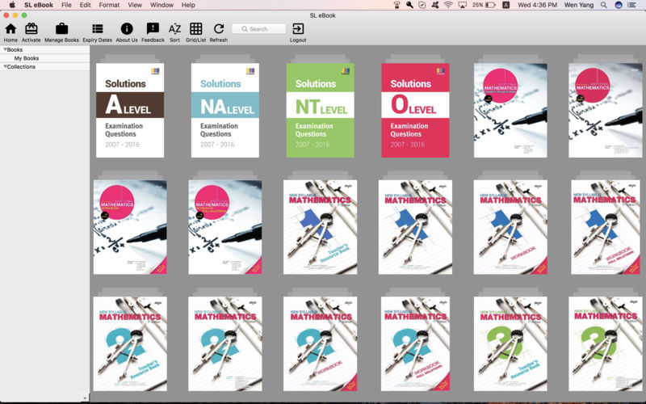Click Wen Yang user name
The image size is (646, 404).
(579, 5)
